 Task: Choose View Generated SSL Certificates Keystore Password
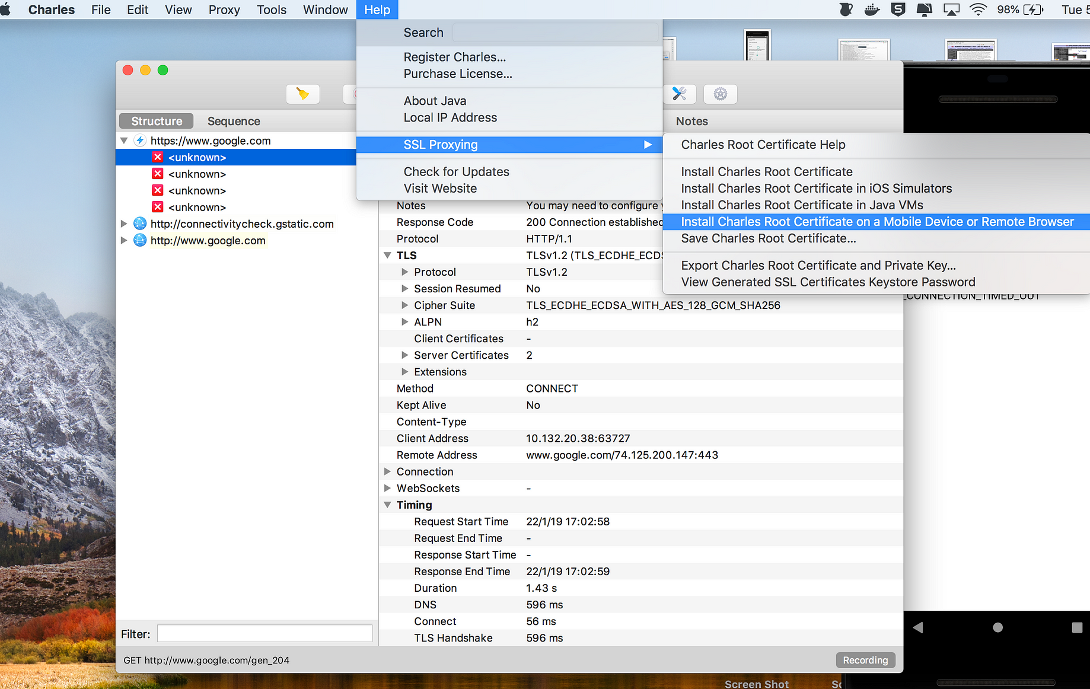[x=877, y=282]
